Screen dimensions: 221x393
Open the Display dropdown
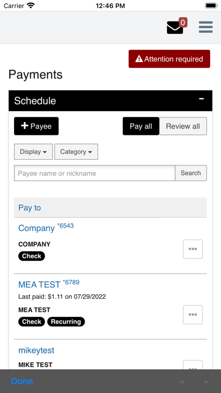pos(33,152)
